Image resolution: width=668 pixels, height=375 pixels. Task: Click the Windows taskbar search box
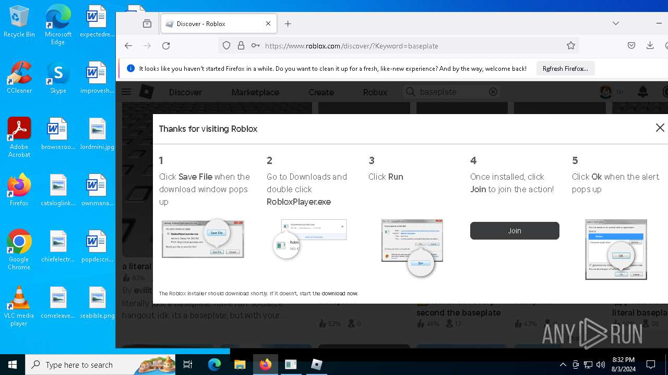[x=101, y=365]
